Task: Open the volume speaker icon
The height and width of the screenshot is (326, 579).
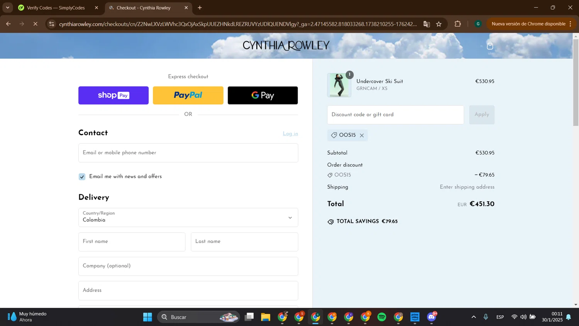Action: pyautogui.click(x=523, y=317)
